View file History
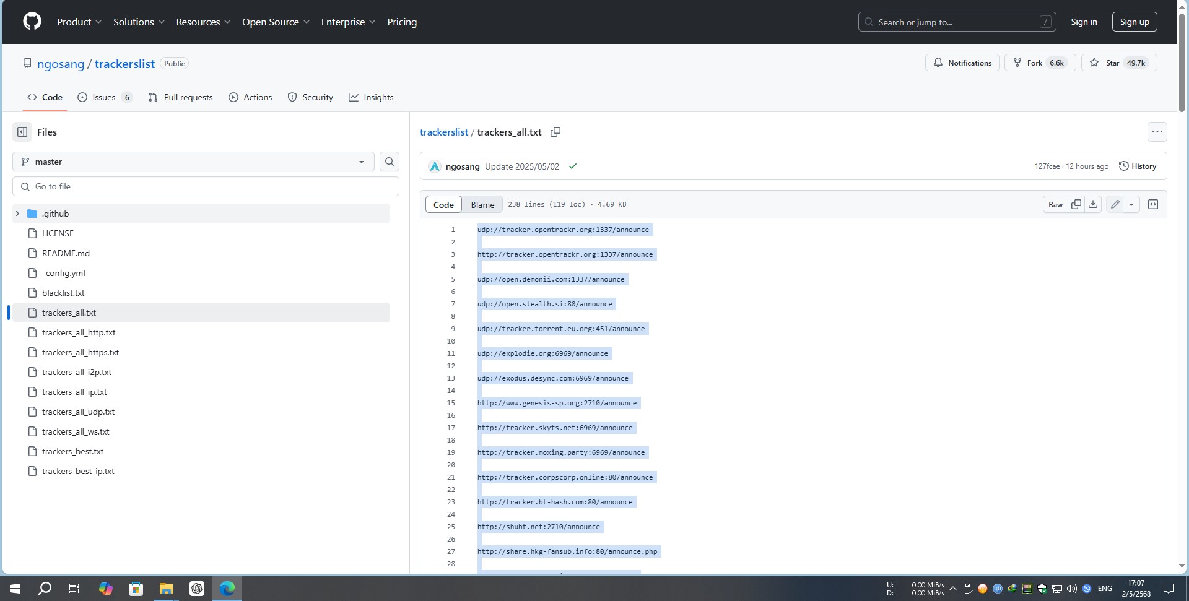The height and width of the screenshot is (601, 1189). pyautogui.click(x=1138, y=166)
